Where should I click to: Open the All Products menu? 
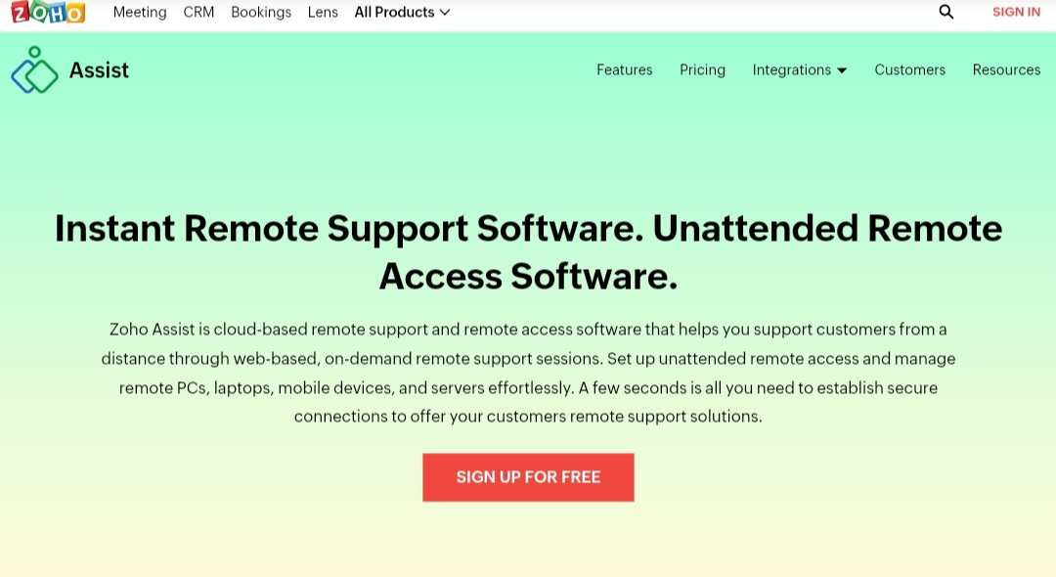(x=402, y=12)
